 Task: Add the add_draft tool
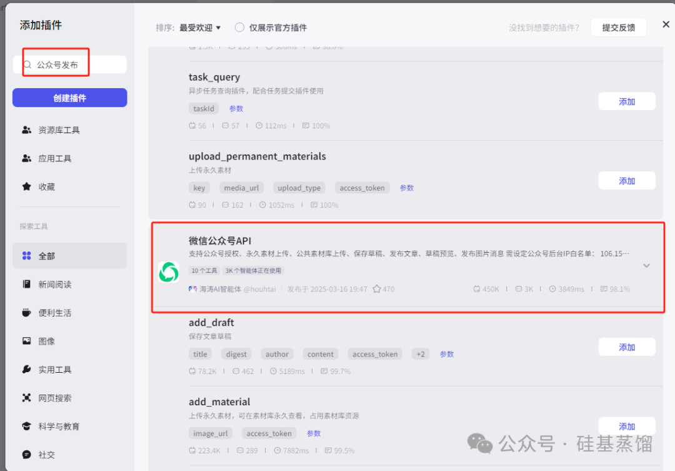coord(627,347)
